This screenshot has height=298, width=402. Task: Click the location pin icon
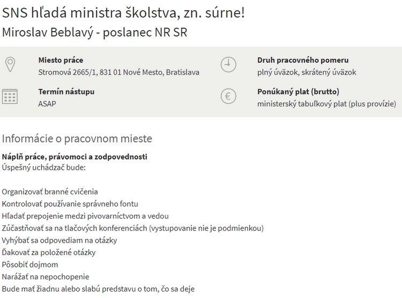(10, 65)
